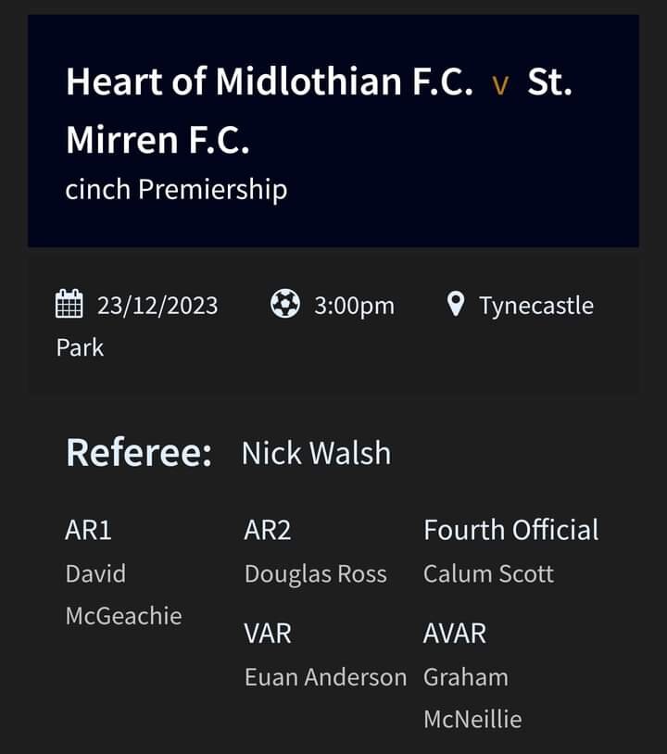Click the 3:00pm kick-off time
Screen dimensions: 667x754
tap(355, 306)
